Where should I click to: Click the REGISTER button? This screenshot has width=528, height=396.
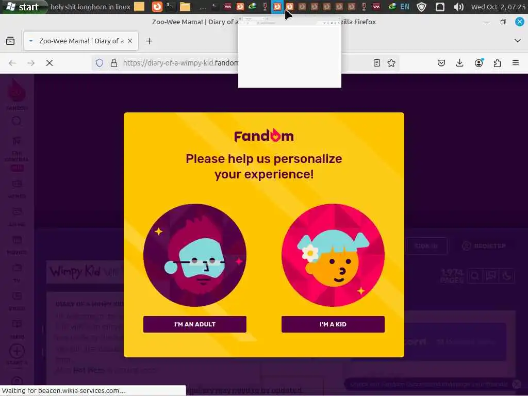point(484,246)
